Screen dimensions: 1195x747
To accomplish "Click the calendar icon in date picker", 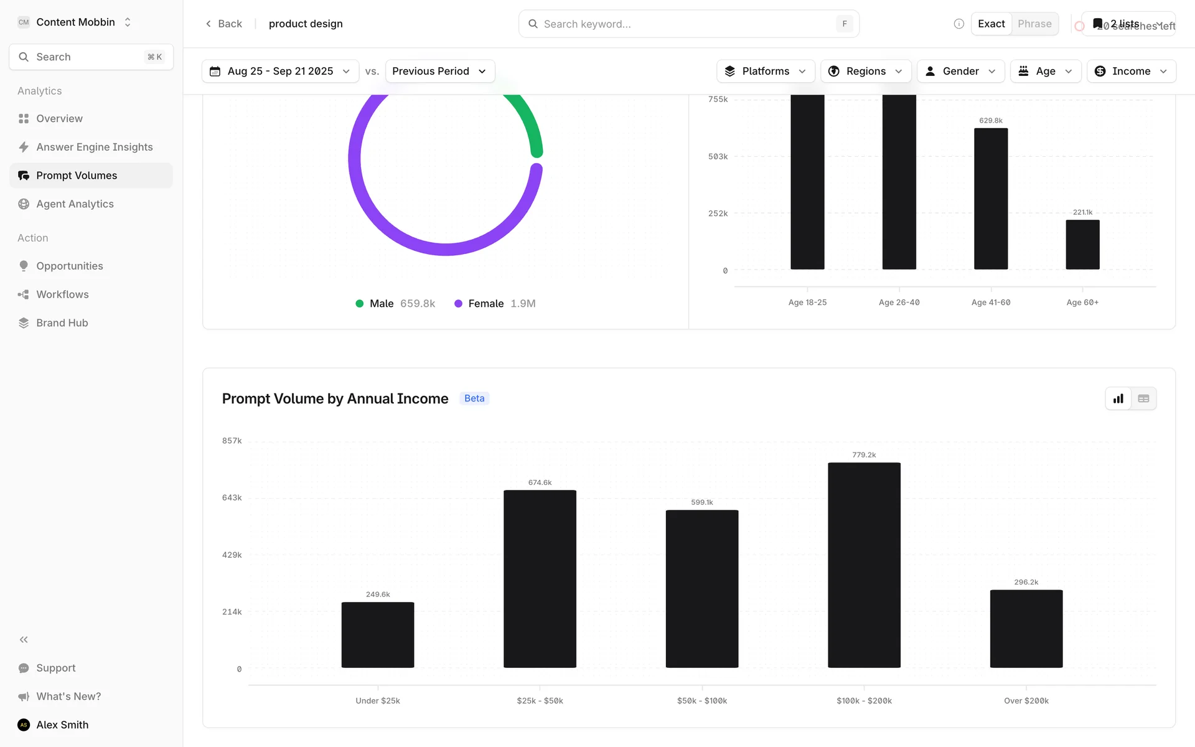I will [215, 71].
